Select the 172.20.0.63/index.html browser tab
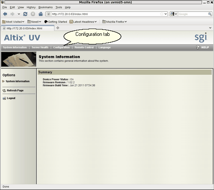 coord(28,28)
